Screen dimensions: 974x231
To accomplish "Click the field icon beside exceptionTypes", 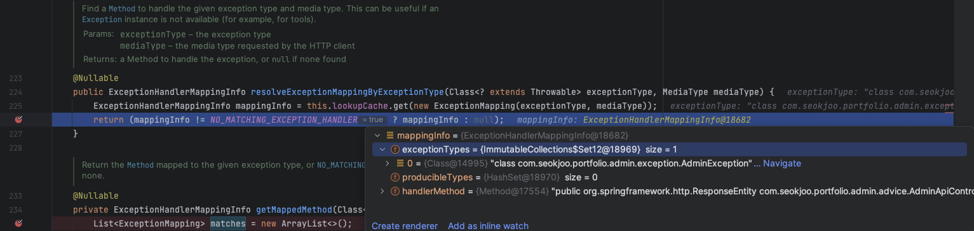I will [x=395, y=149].
